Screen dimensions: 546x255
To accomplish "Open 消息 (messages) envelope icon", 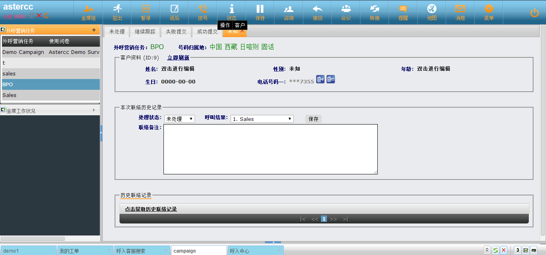I will [x=460, y=10].
